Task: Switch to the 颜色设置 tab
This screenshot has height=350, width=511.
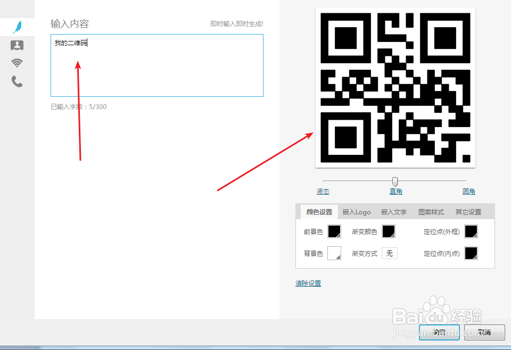Action: pyautogui.click(x=319, y=212)
